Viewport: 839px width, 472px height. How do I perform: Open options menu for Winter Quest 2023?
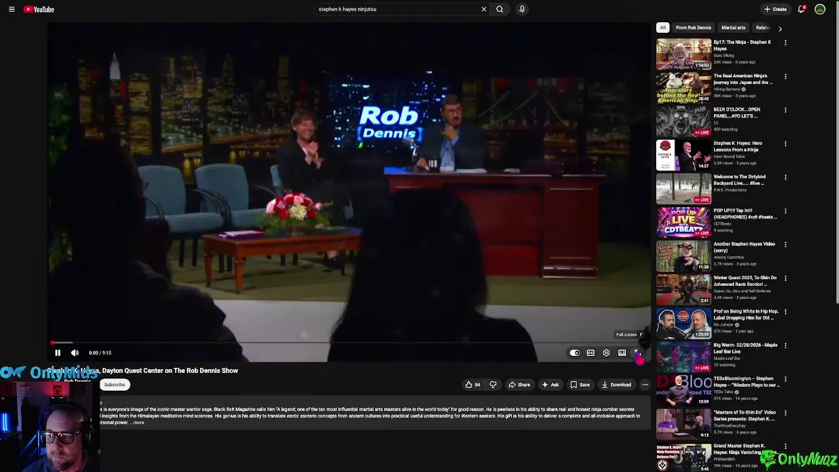tap(785, 279)
